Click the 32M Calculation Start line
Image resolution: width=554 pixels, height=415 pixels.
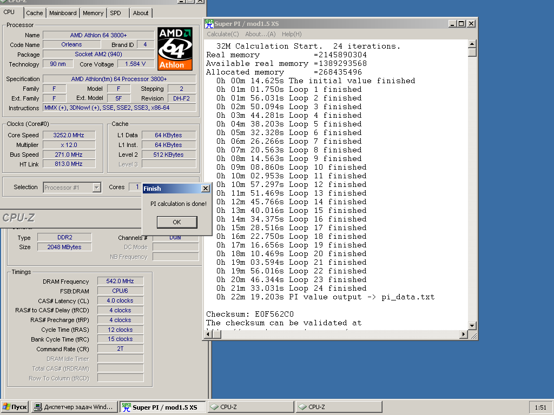point(308,46)
